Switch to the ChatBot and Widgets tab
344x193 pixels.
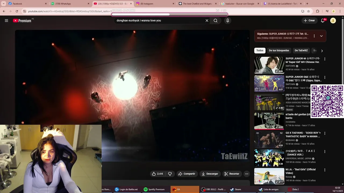[197, 4]
